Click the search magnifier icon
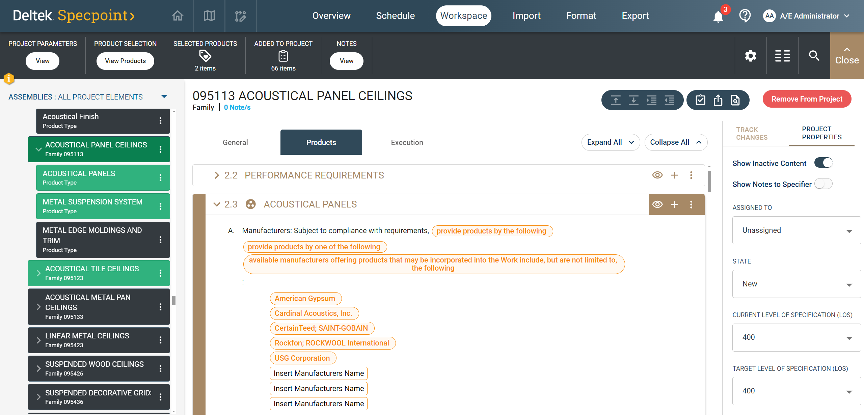This screenshot has height=415, width=864. 814,56
